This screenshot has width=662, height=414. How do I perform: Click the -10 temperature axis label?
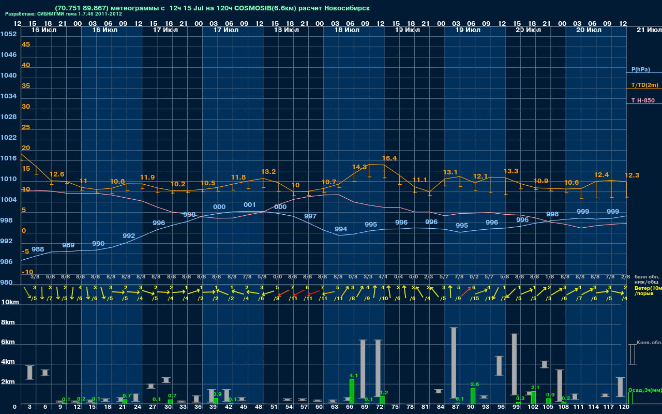28,272
